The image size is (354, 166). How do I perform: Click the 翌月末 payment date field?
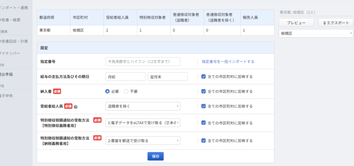(x=167, y=77)
